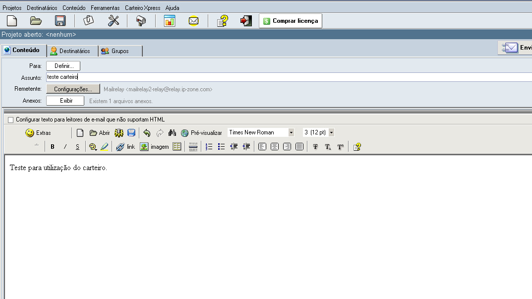
Task: Open the main toolbar help question-mark icon
Action: point(223,21)
